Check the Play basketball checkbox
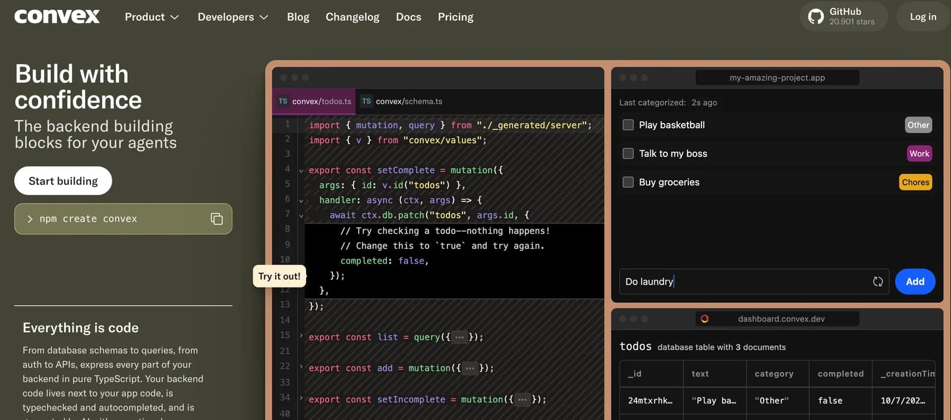 (x=628, y=125)
